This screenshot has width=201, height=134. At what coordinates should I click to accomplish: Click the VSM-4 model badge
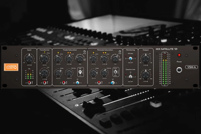192,67
